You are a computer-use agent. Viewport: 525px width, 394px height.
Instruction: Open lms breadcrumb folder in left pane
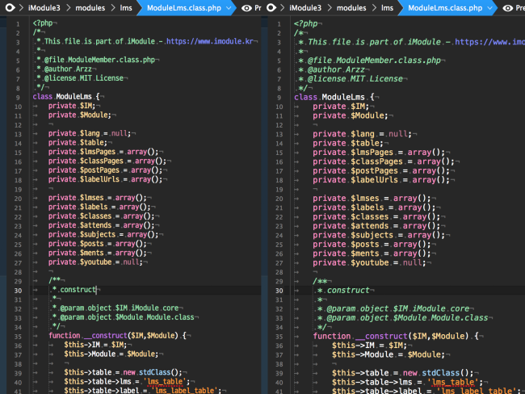(x=127, y=7)
